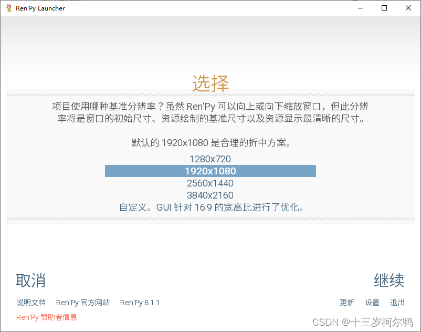The width and height of the screenshot is (421, 332).
Task: Open the 说明文档 documentation link
Action: click(x=31, y=303)
